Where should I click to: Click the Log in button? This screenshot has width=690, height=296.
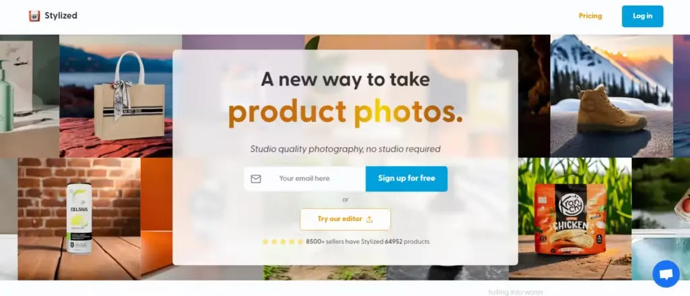click(642, 16)
